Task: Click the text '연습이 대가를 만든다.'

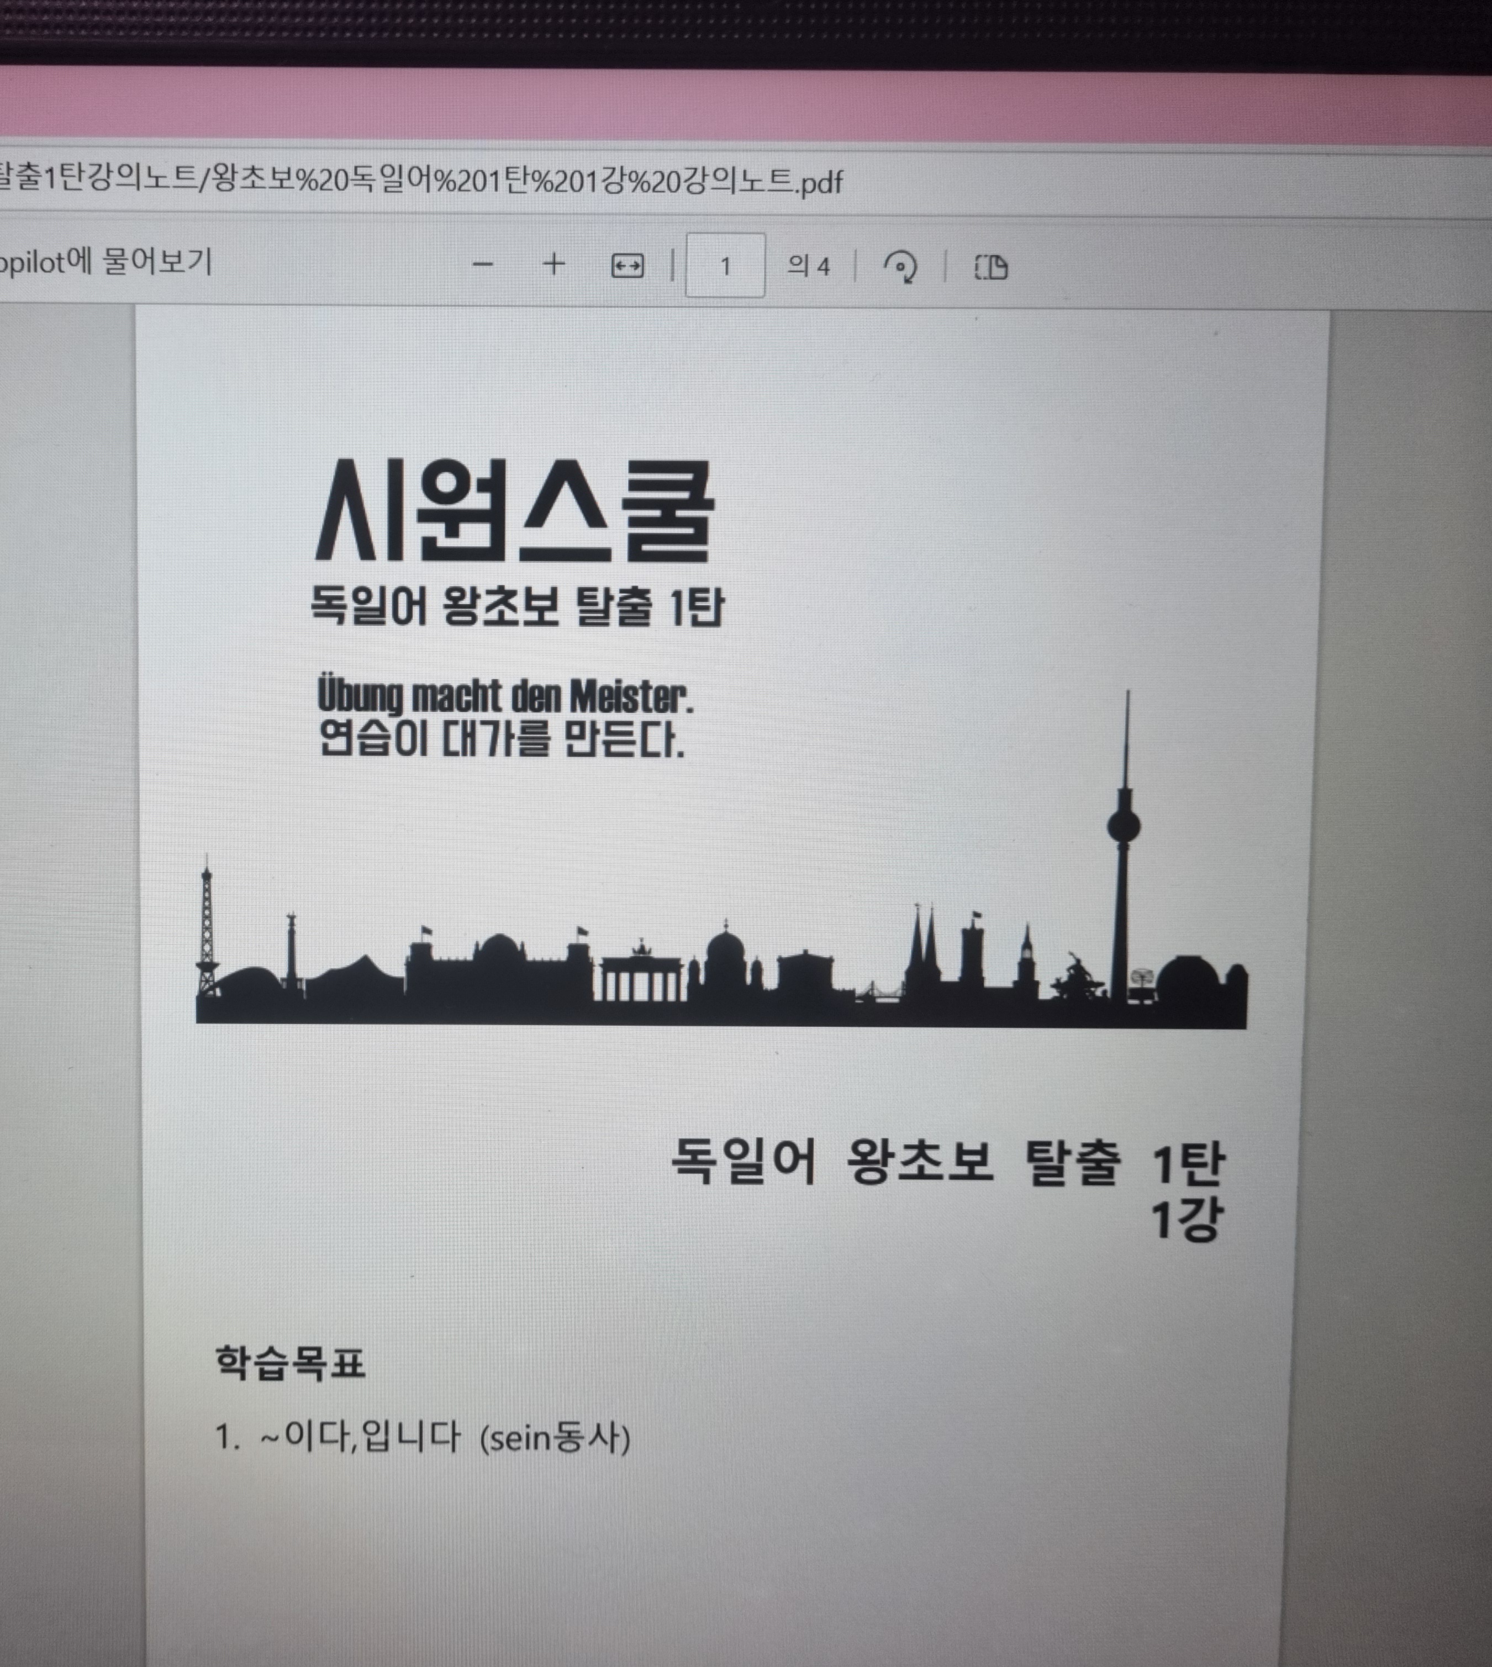Action: tap(502, 739)
